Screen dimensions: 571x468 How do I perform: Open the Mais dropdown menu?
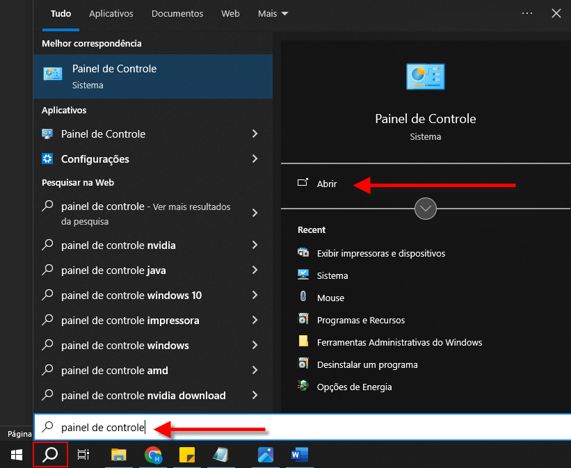(x=273, y=14)
